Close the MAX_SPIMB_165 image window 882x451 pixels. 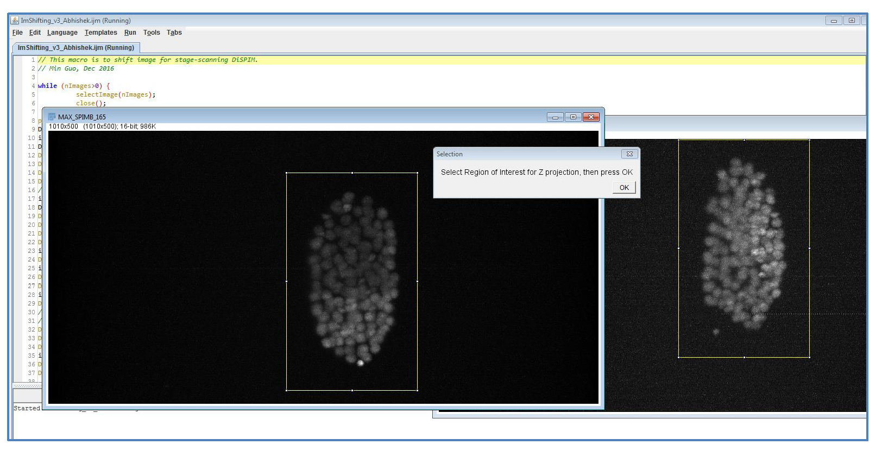point(591,117)
